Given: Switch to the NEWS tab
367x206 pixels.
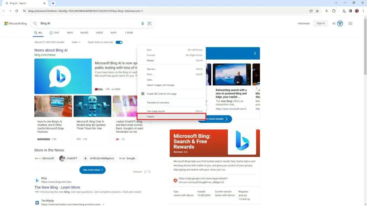Looking at the screenshot, I should click(x=70, y=33).
